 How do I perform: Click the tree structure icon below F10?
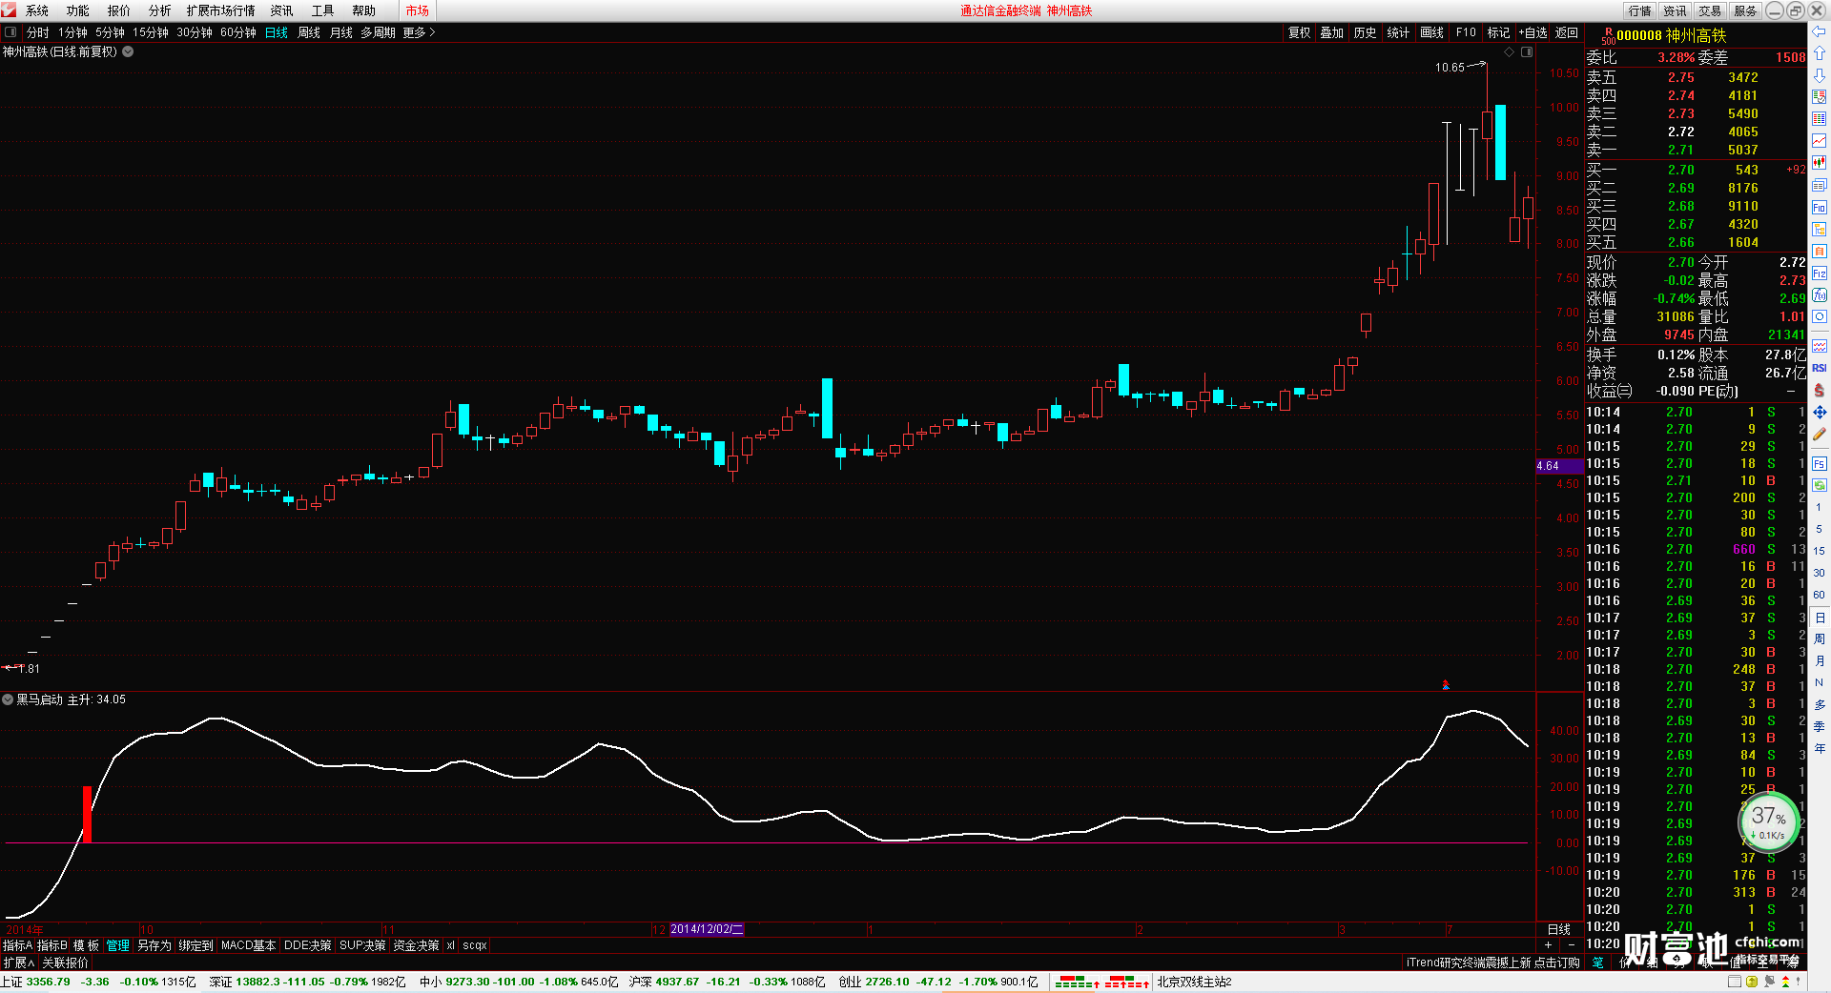(1820, 230)
